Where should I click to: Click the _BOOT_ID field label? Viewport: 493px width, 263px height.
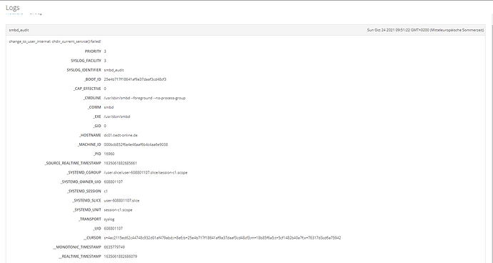[x=92, y=79]
